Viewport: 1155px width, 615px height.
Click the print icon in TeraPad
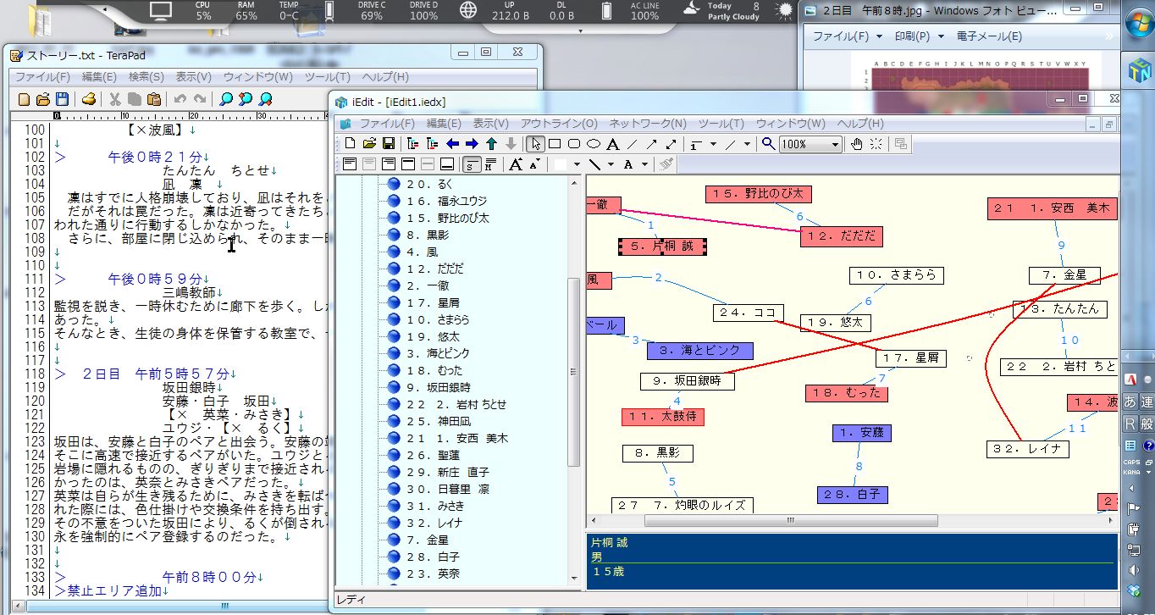pyautogui.click(x=89, y=99)
